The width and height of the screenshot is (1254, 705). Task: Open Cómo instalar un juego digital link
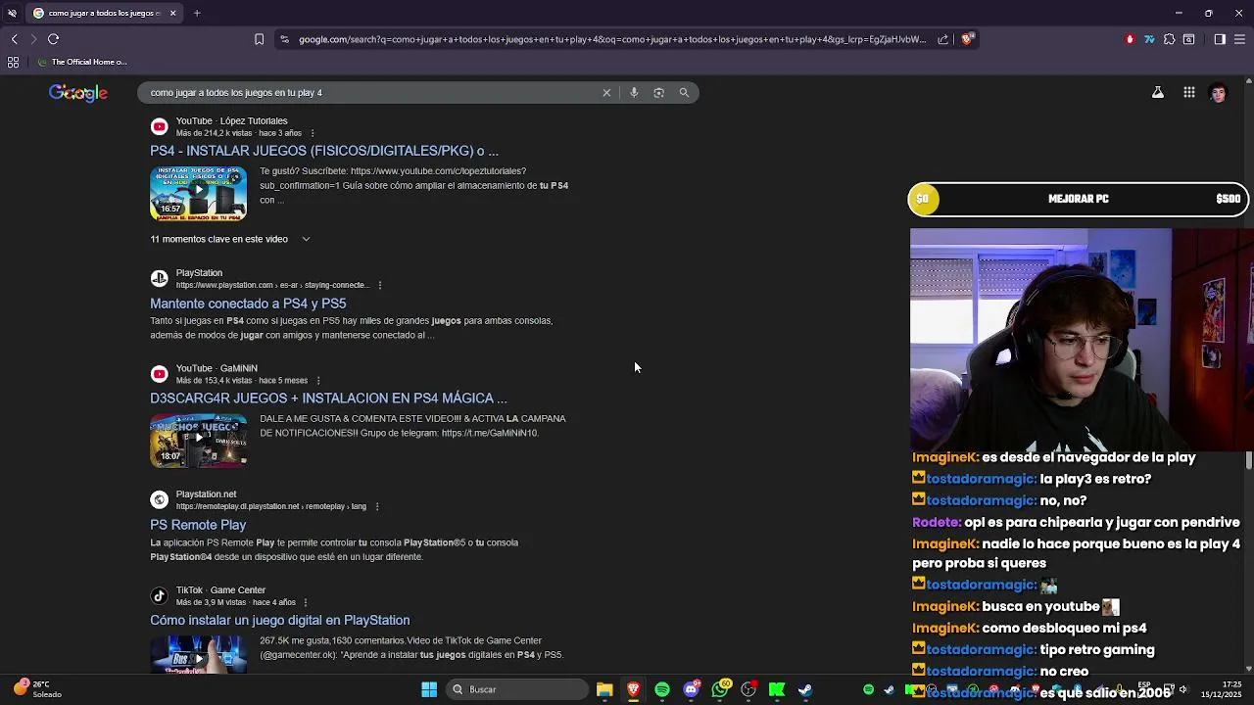[280, 620]
